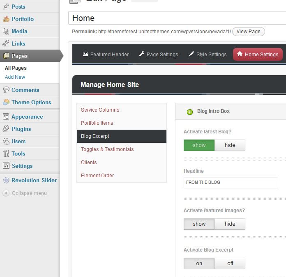The width and height of the screenshot is (286, 277).
Task: Click the Portfolio palette icon in sidebar
Action: 6,19
